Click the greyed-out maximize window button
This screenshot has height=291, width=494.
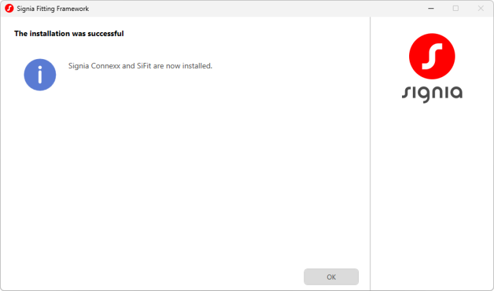(455, 8)
